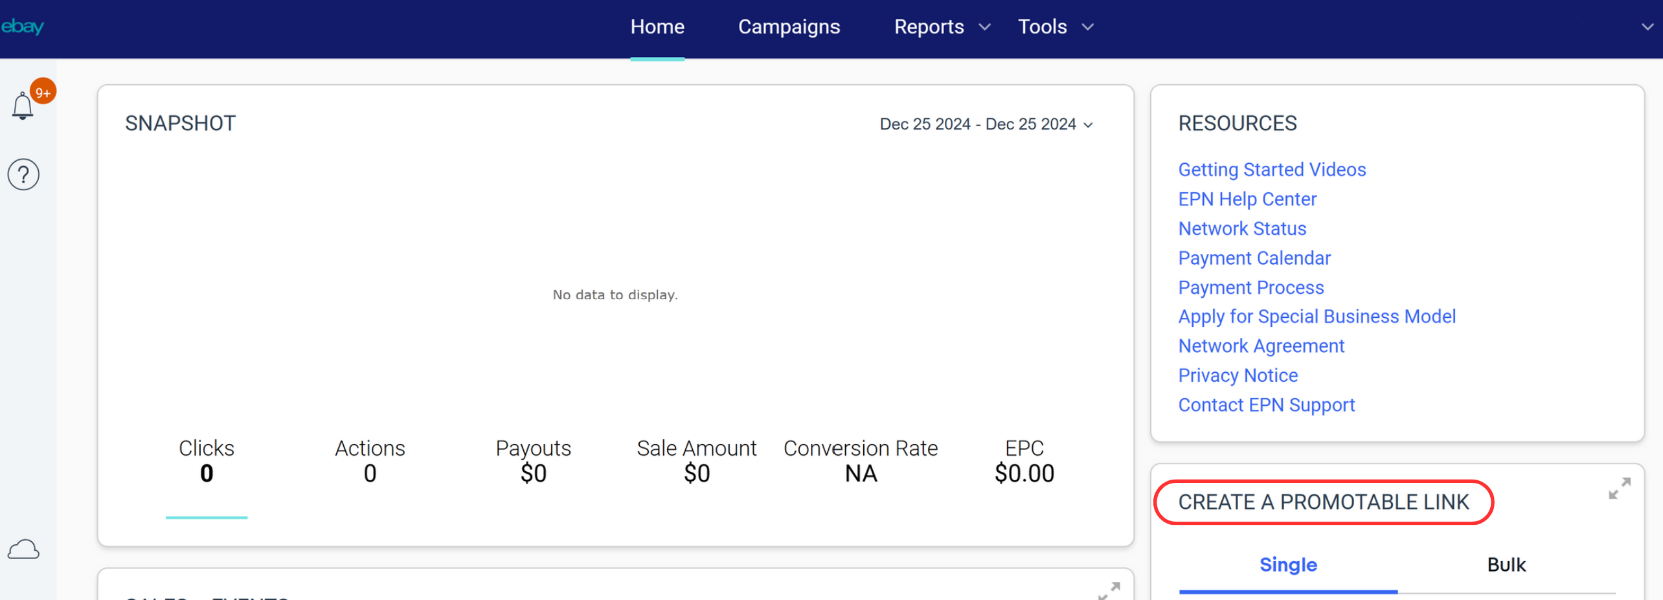Change the Dec 25 2024 date range
Viewport: 1663px width, 600px height.
tap(986, 124)
